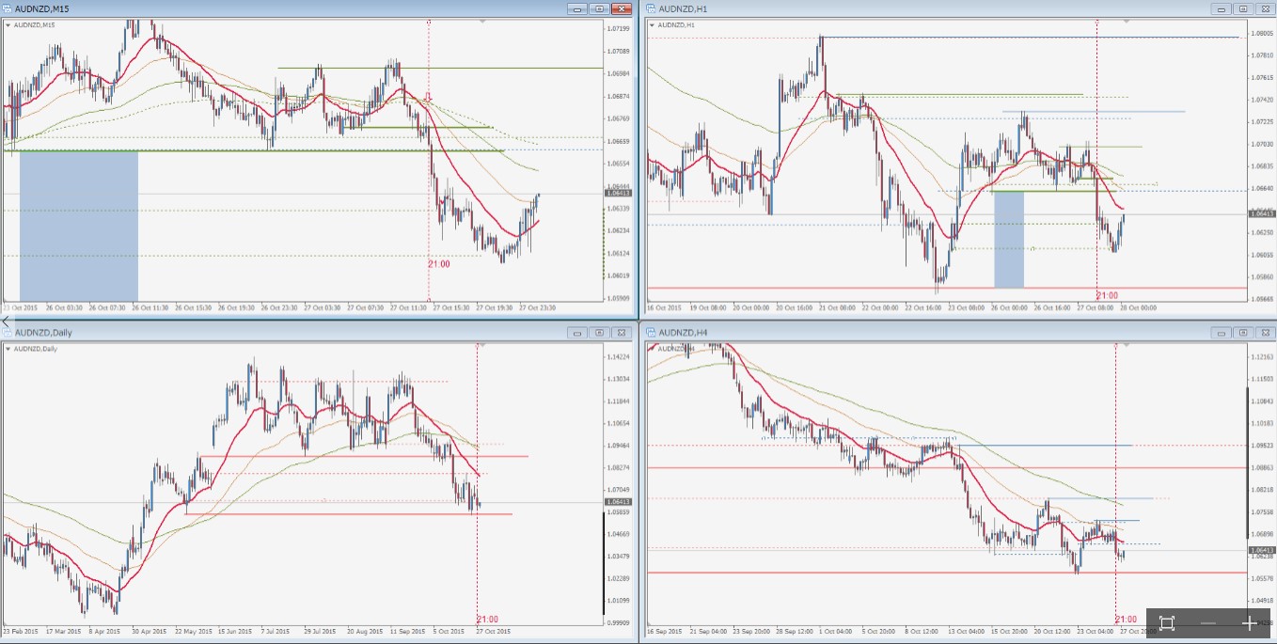Zoom out with the minus icon
The height and width of the screenshot is (644, 1277).
pos(1208,623)
